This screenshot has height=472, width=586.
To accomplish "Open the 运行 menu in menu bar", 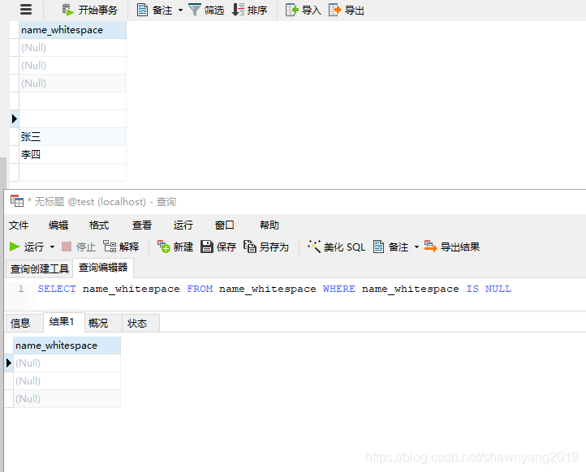I will click(183, 225).
